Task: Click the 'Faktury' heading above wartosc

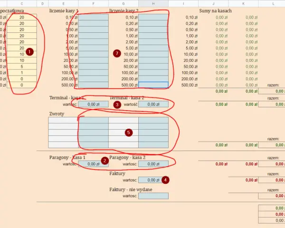Action: coord(117,173)
